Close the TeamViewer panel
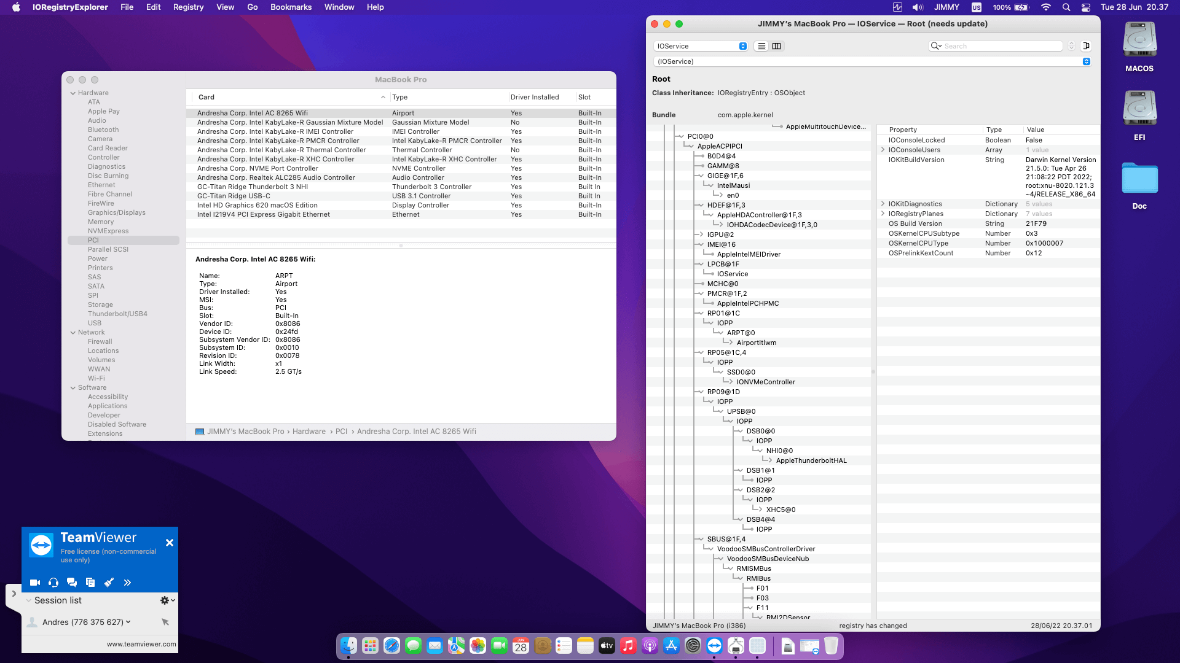Screen dimensions: 1180x663 170,543
